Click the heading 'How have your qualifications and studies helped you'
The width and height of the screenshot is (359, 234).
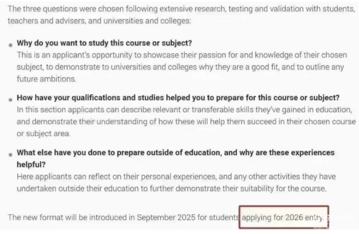pos(178,98)
